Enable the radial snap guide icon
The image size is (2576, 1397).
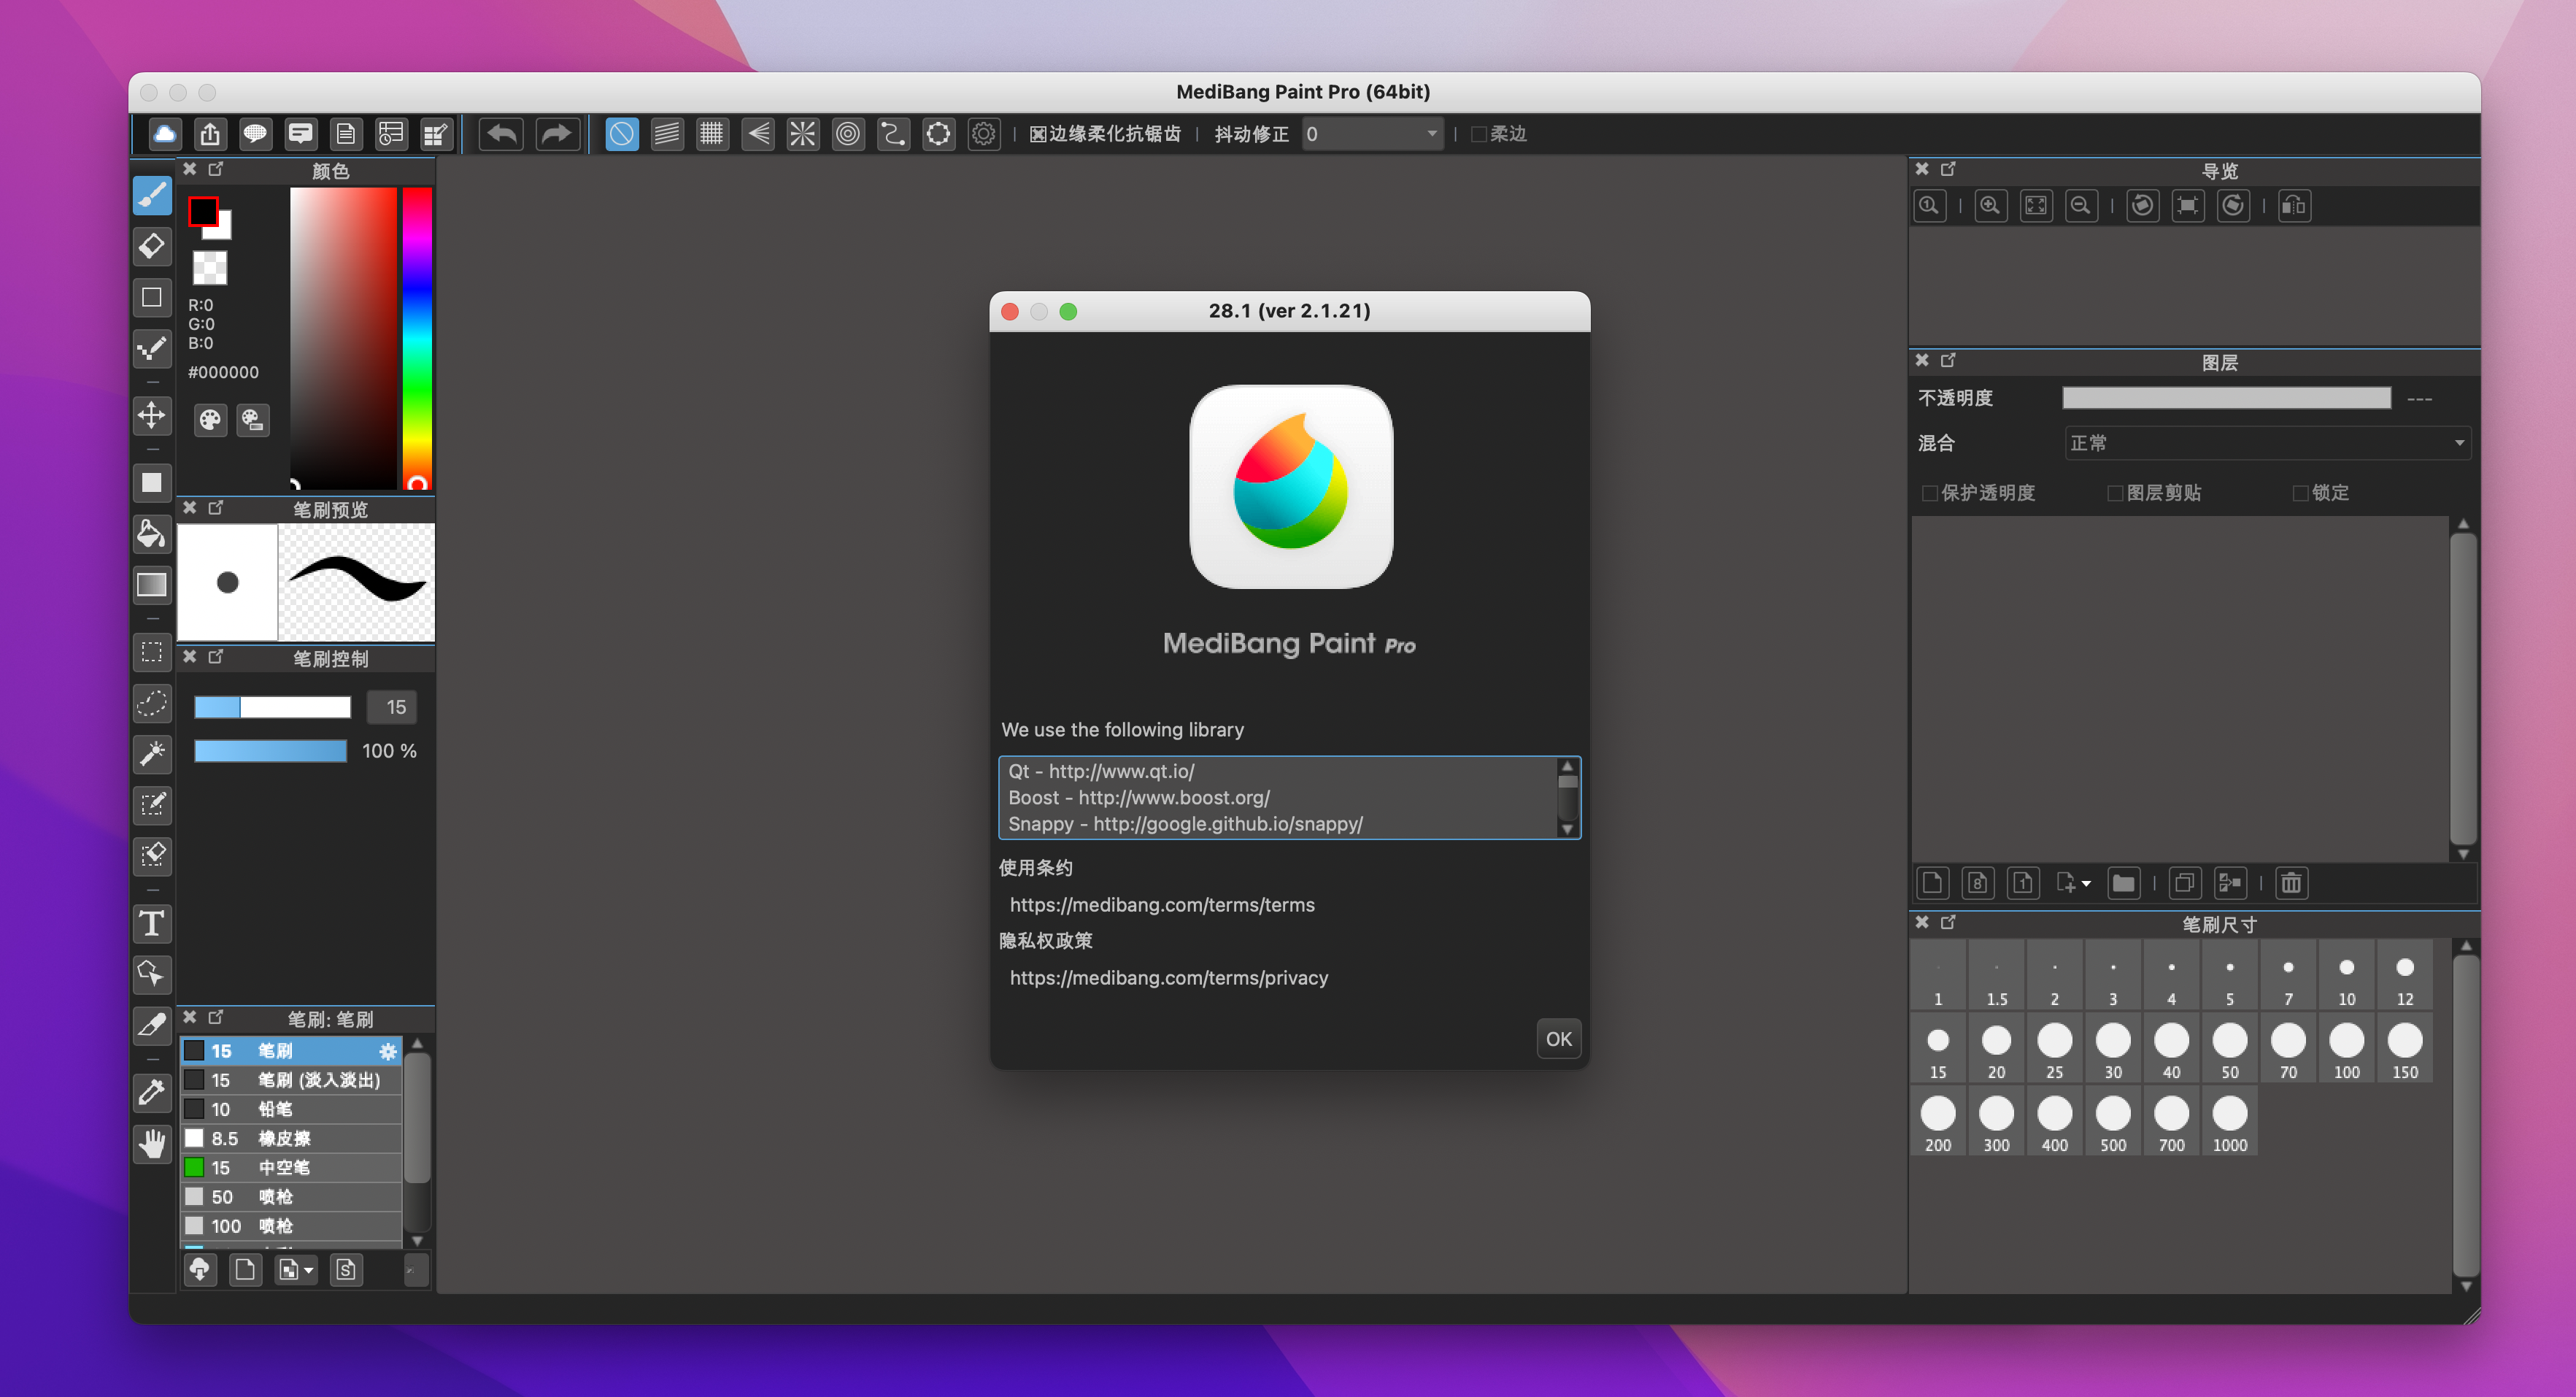(x=802, y=134)
